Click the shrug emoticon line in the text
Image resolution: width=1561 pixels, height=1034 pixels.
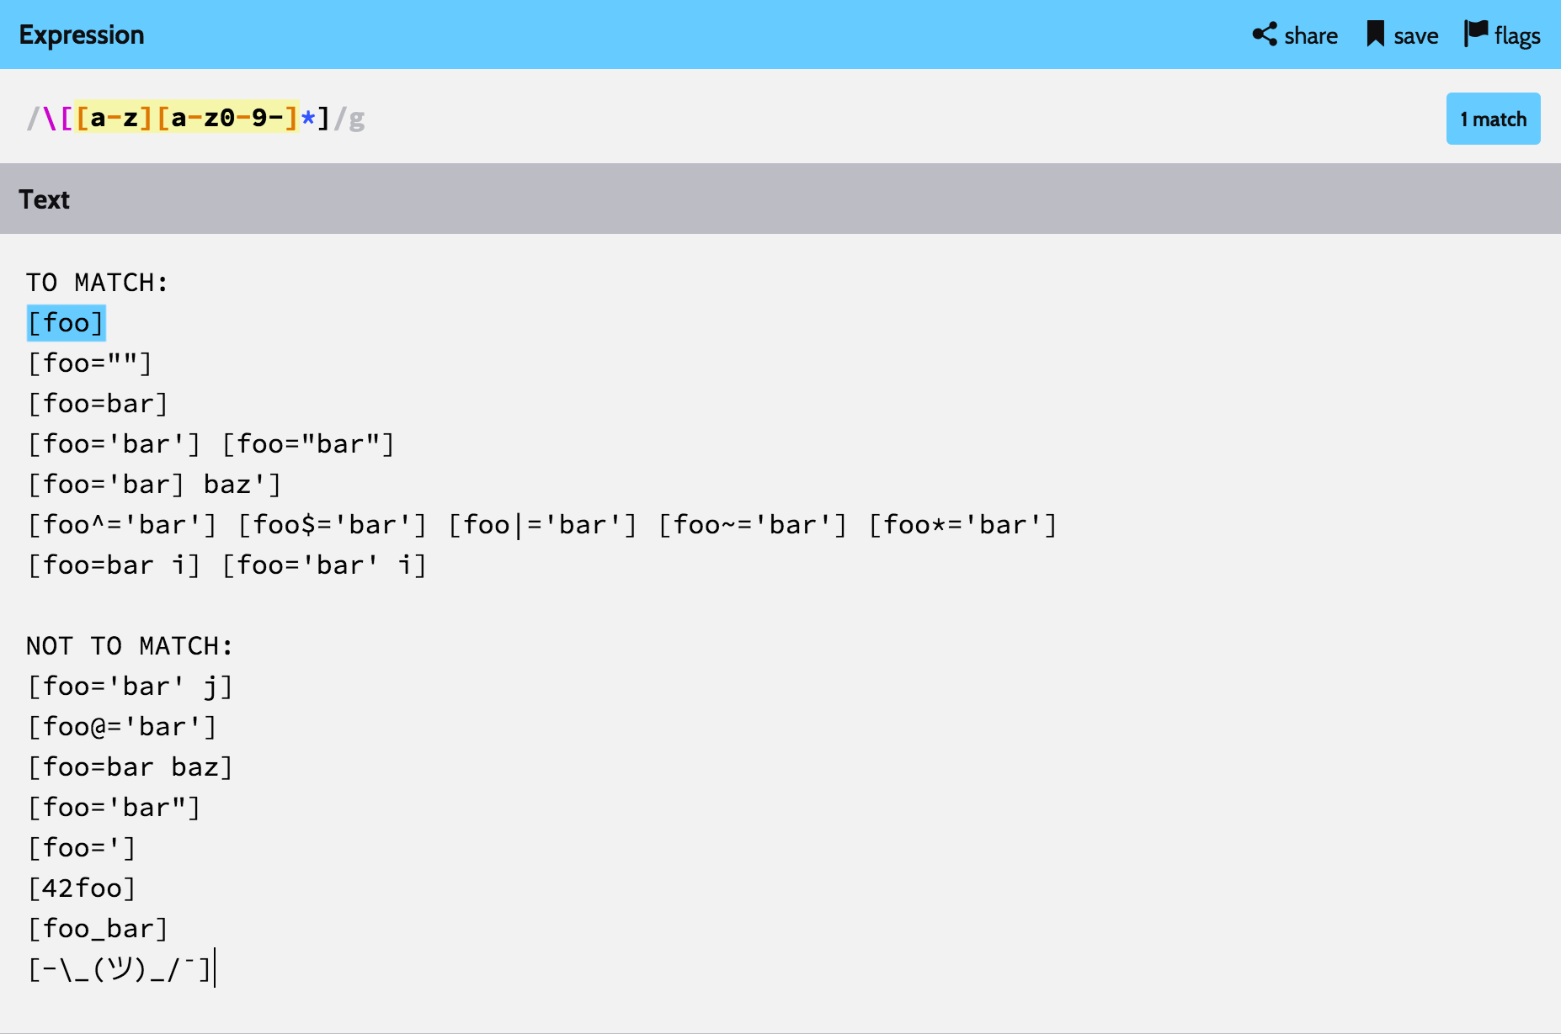pos(119,969)
